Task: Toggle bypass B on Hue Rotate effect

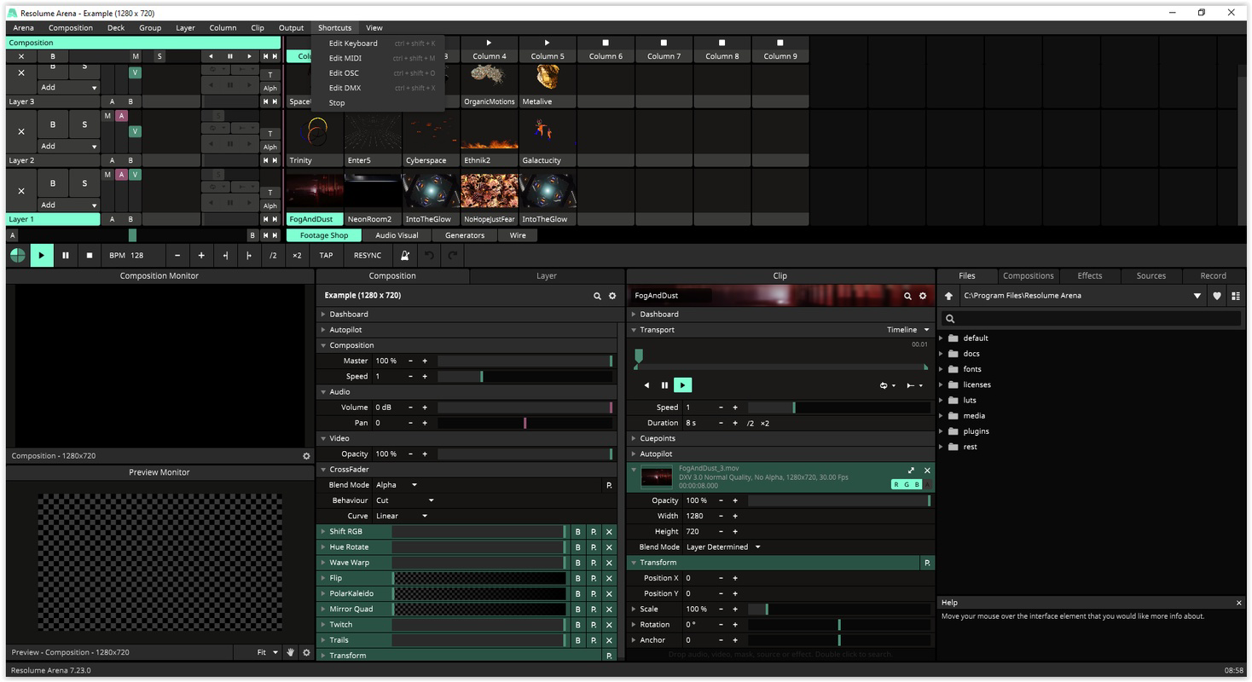Action: [x=577, y=547]
